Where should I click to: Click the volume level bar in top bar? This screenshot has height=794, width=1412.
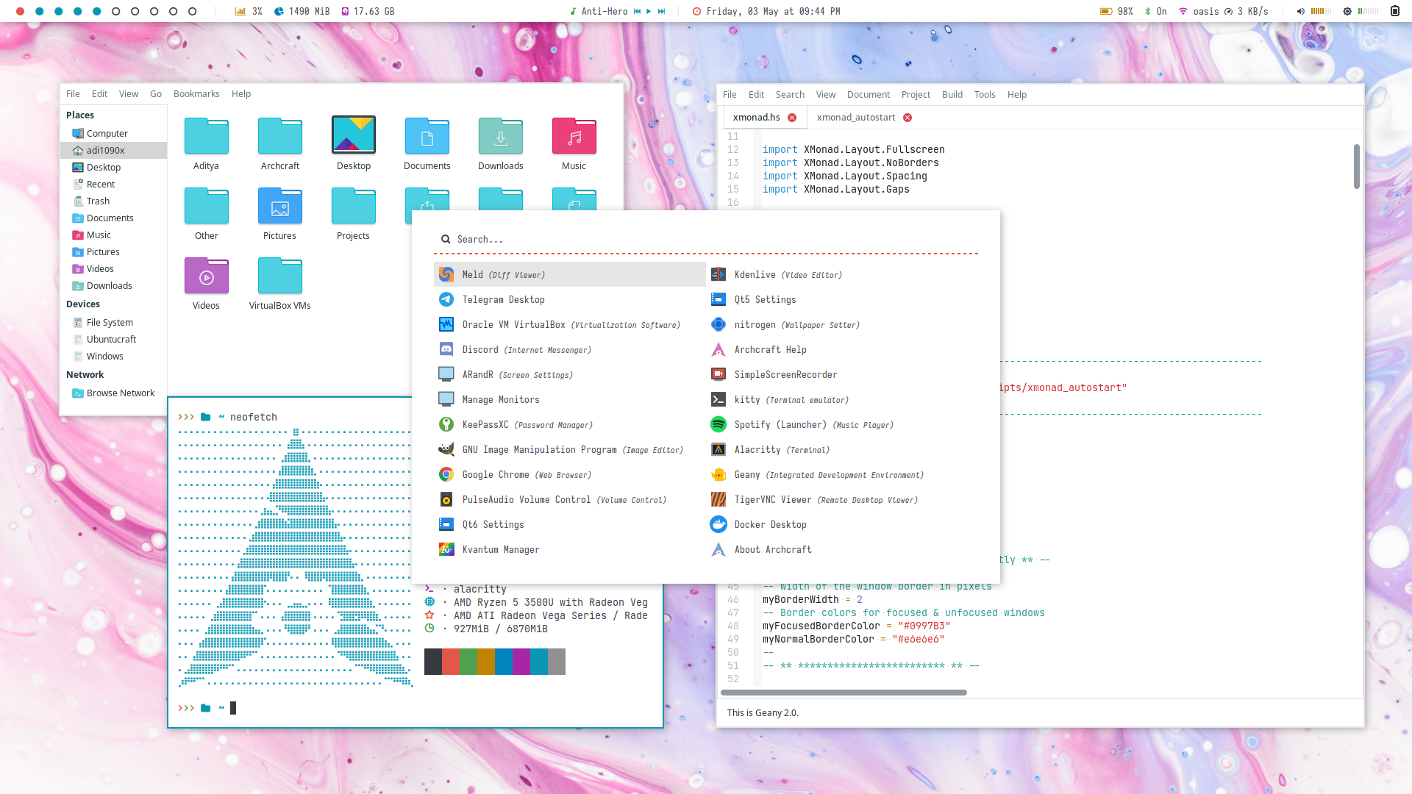[x=1322, y=11]
